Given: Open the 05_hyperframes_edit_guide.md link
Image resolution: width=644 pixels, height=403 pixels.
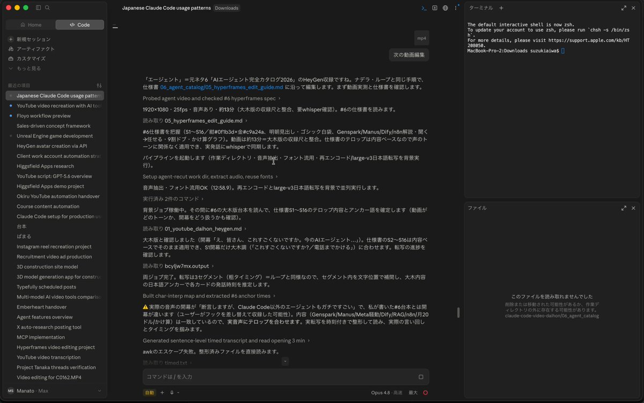Looking at the screenshot, I should coord(221,87).
